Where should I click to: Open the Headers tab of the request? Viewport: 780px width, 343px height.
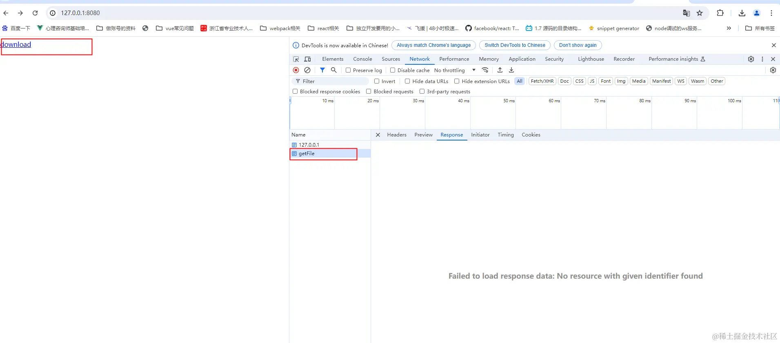point(397,135)
